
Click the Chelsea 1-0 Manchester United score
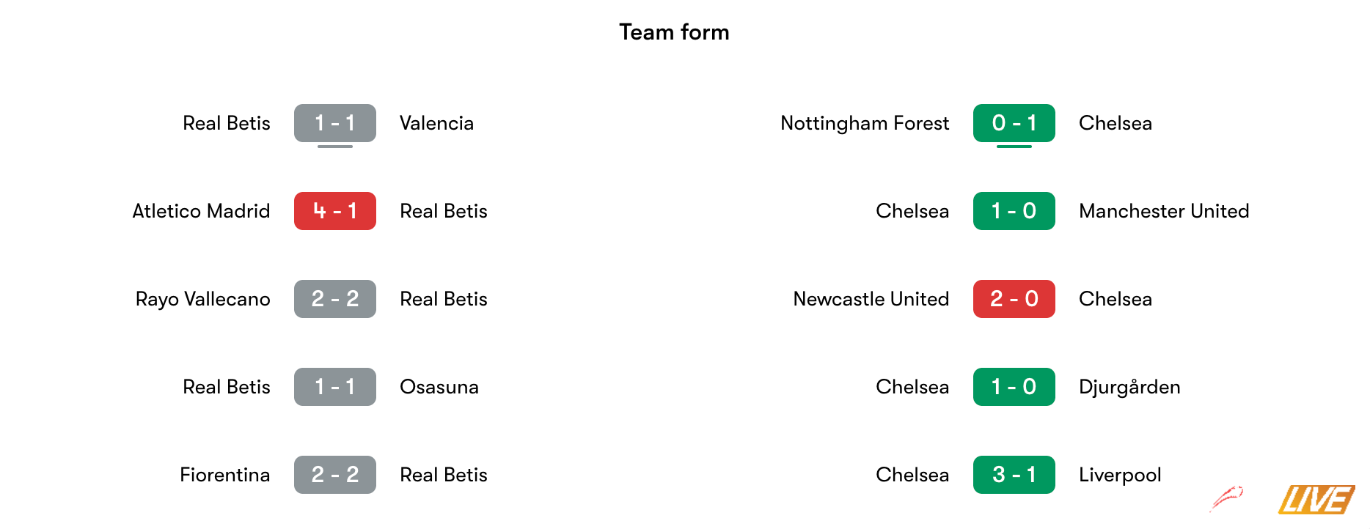tap(1014, 211)
